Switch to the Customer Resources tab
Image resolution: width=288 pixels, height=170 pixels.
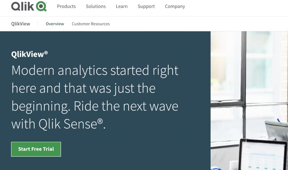coord(91,24)
